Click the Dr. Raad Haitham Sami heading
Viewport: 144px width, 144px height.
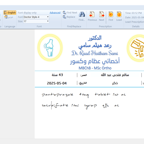click(x=95, y=53)
